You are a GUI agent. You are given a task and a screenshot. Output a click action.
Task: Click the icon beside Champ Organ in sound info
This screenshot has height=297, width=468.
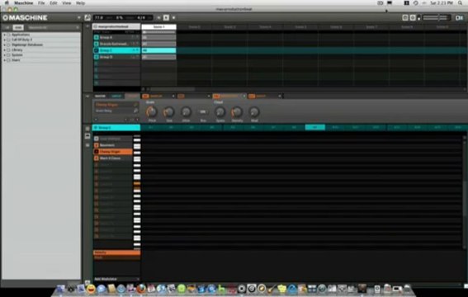pos(135,105)
